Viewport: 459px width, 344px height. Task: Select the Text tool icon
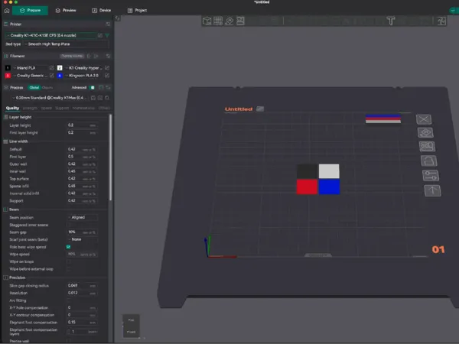(391, 21)
